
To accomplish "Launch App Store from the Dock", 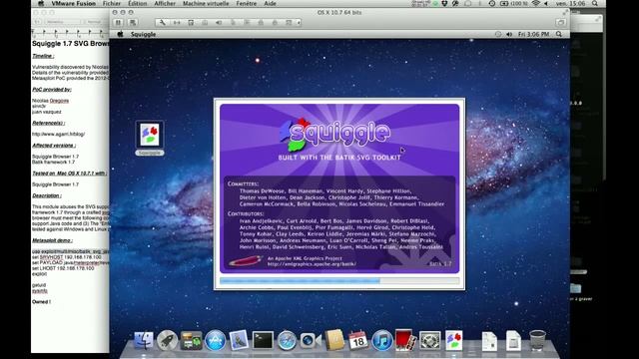I will point(215,340).
